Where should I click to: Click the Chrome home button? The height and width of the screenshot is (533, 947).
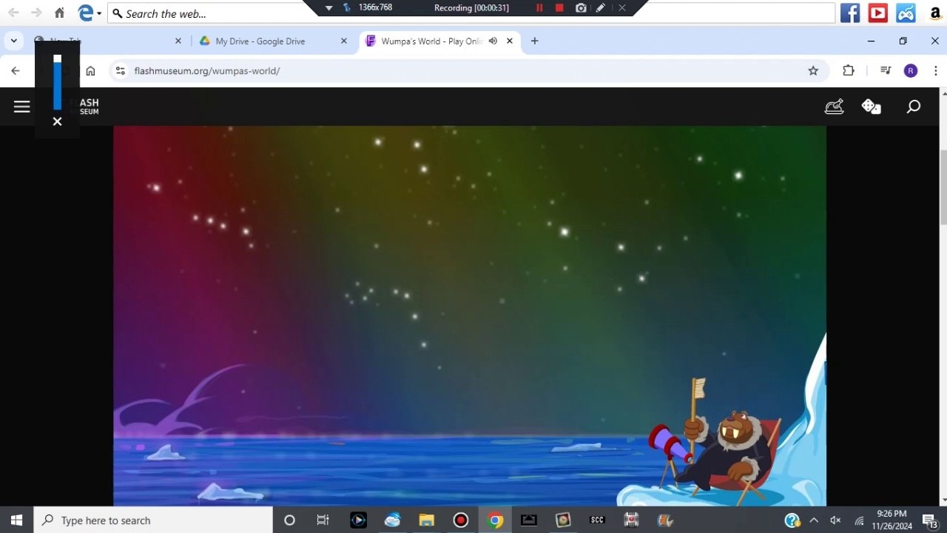[x=90, y=71]
